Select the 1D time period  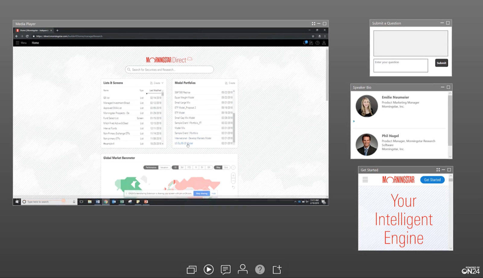tap(175, 167)
